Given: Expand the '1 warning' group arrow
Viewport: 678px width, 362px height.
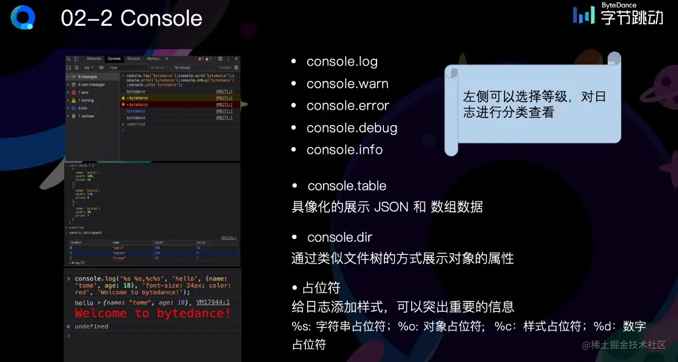Looking at the screenshot, I should [68, 100].
